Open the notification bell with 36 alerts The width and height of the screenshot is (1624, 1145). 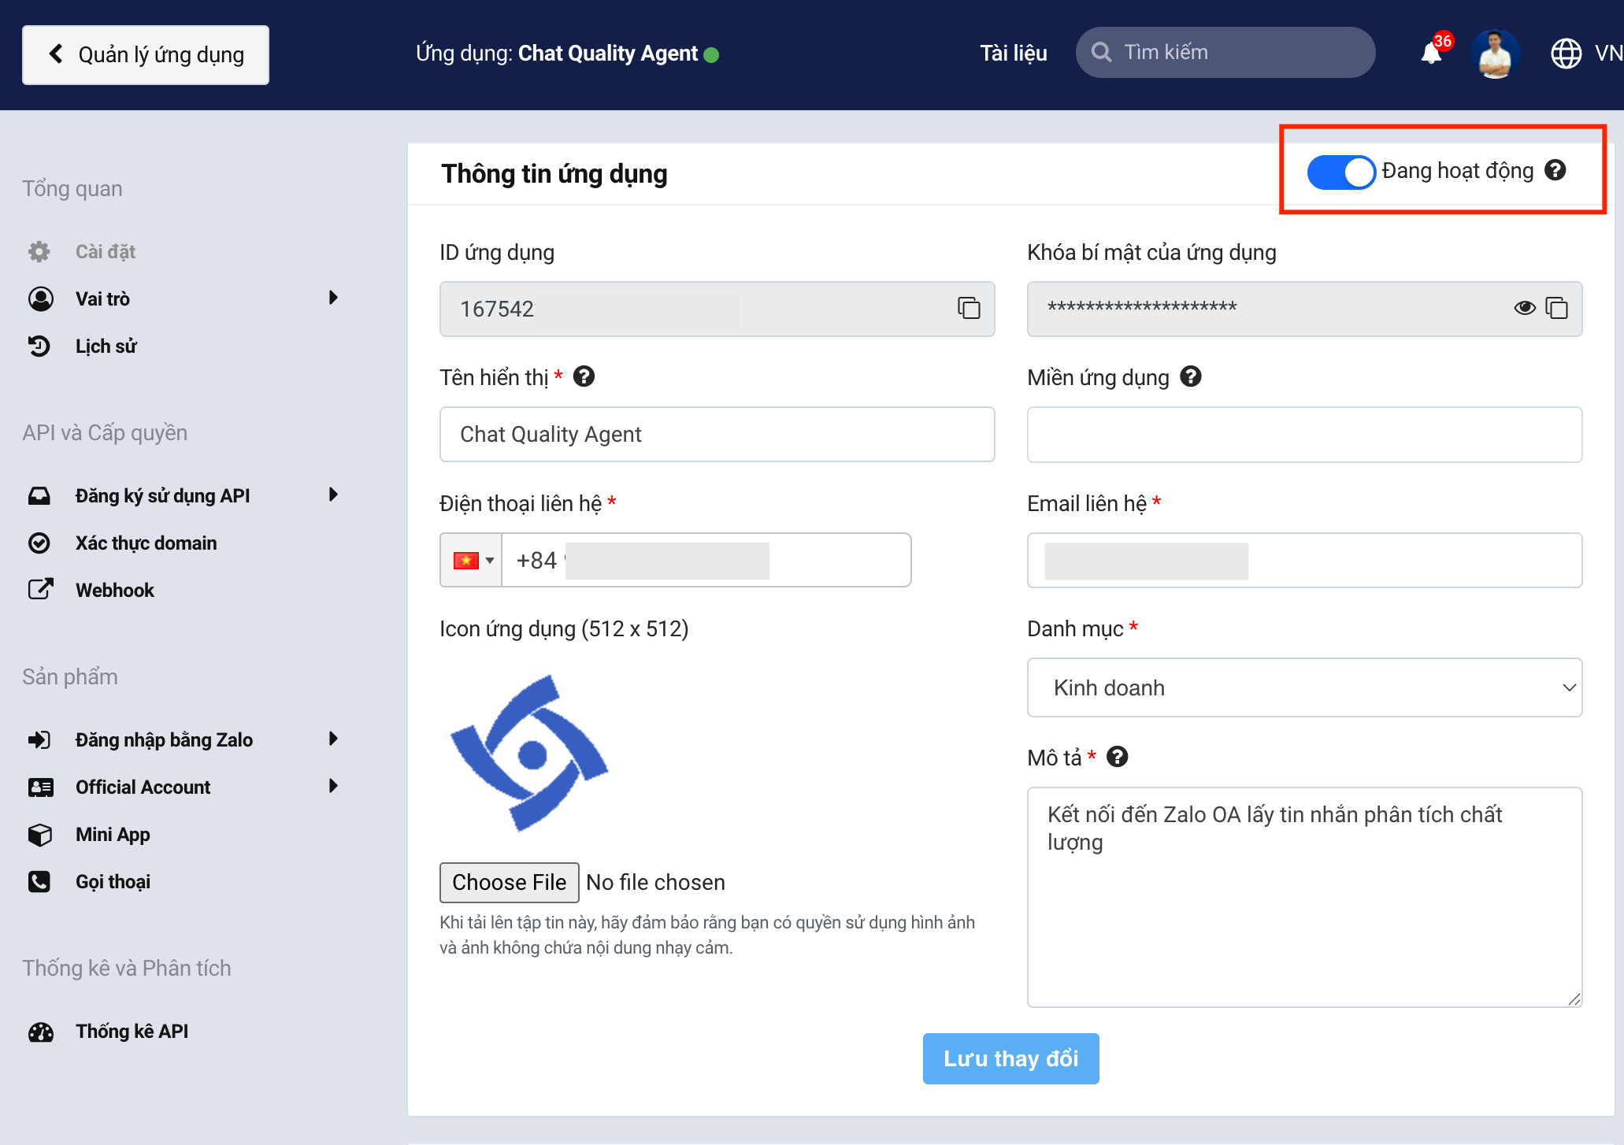coord(1429,53)
